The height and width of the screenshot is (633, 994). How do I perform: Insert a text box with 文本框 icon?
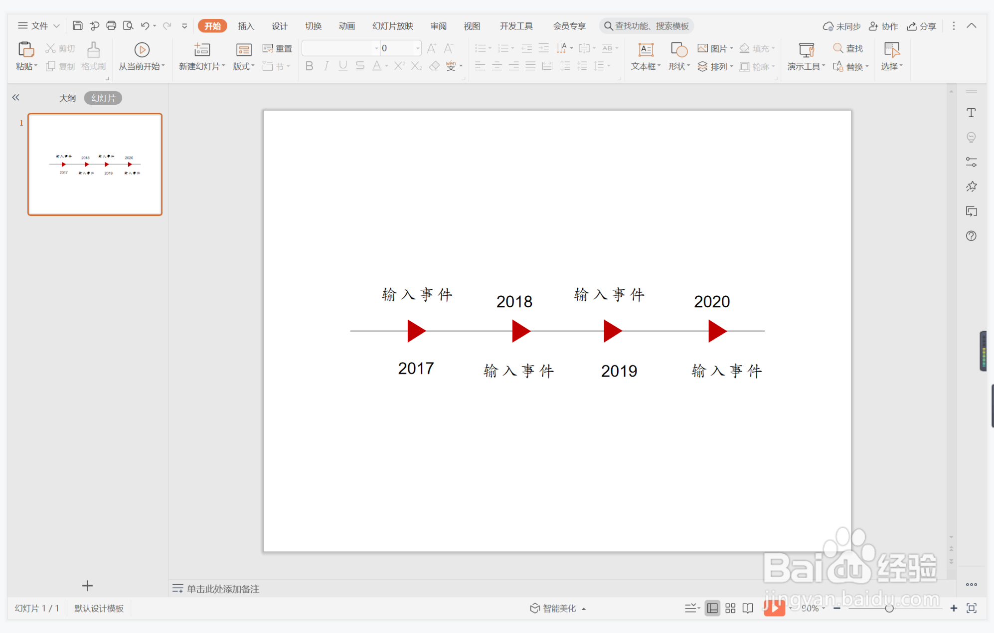(646, 49)
